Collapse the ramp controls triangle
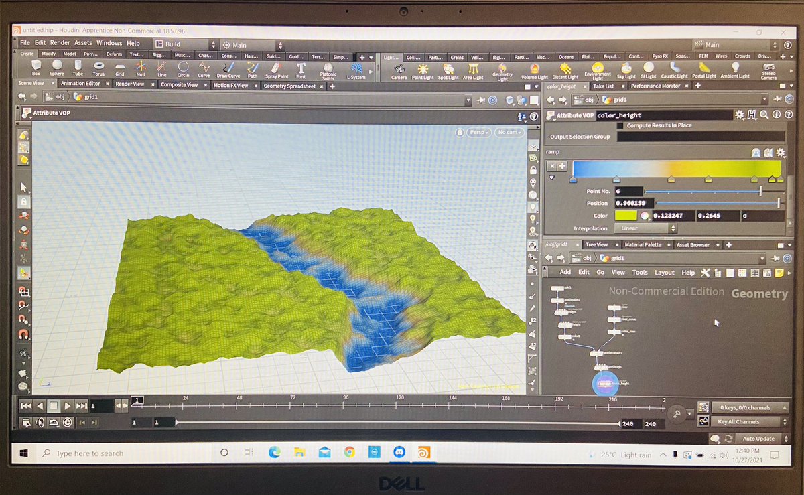The width and height of the screenshot is (804, 495). 552,178
